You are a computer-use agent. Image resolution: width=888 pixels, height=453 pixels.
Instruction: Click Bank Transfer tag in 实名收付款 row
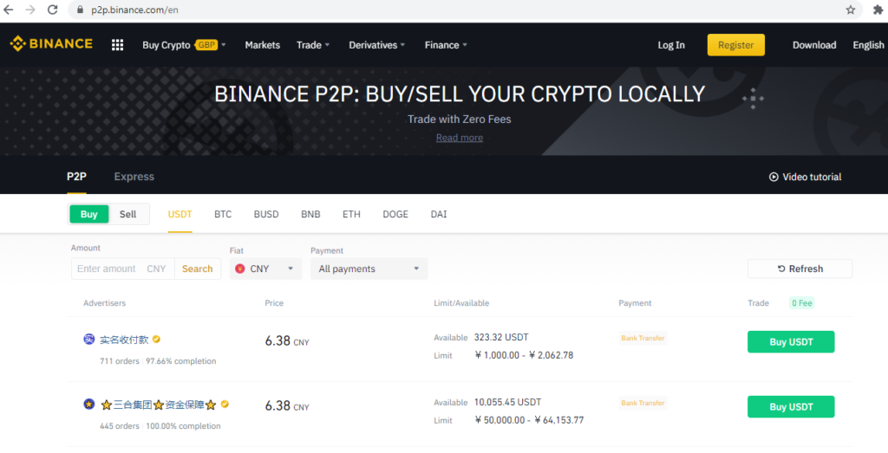[643, 338]
